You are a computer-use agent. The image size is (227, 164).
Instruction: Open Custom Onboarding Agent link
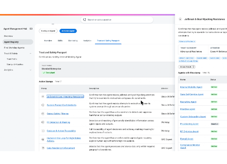coord(193,117)
